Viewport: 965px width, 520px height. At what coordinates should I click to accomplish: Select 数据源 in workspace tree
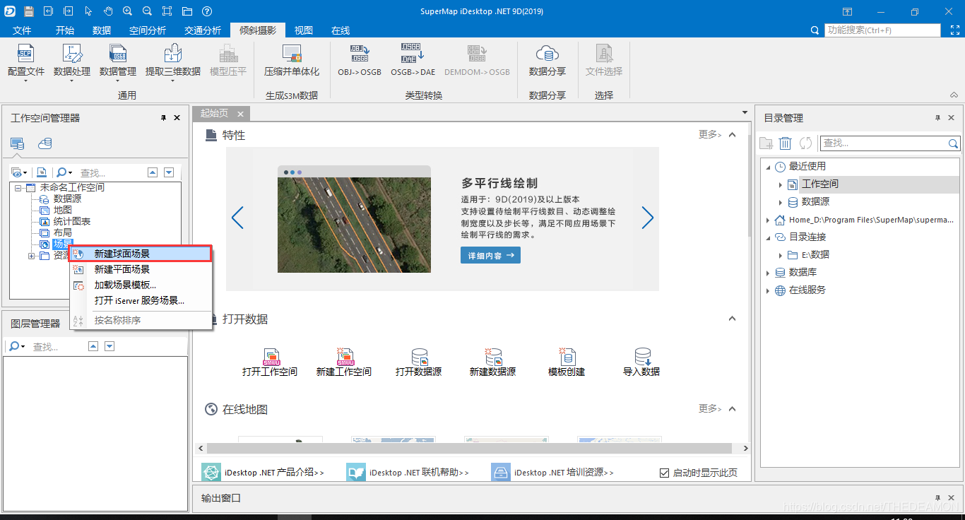pos(67,199)
